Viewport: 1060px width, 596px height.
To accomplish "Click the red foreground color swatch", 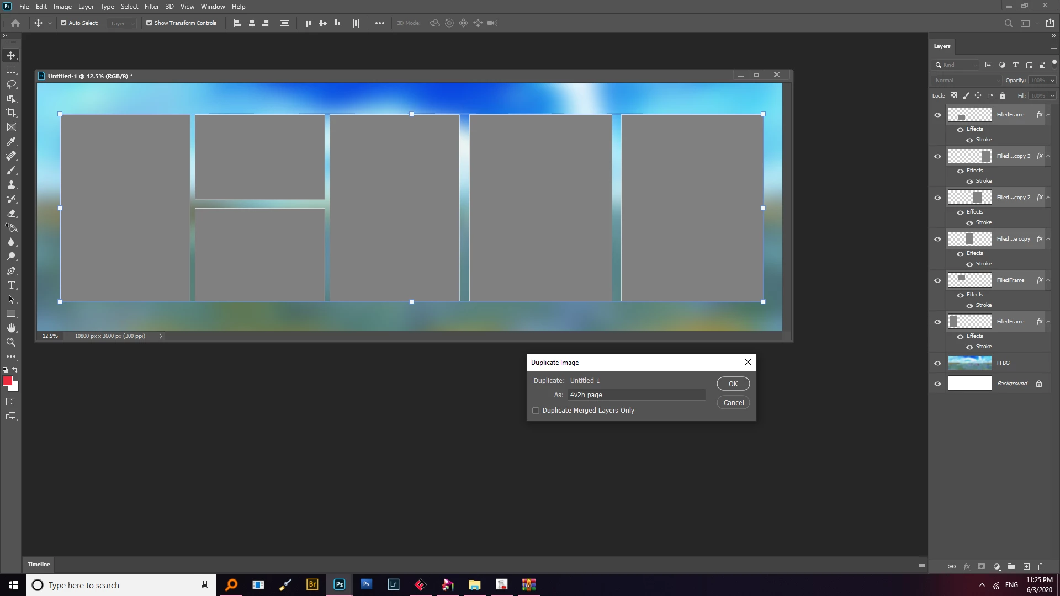I will tap(8, 381).
